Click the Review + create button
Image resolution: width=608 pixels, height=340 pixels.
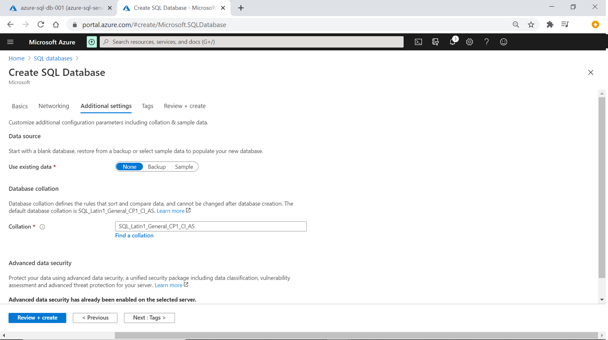pyautogui.click(x=37, y=318)
